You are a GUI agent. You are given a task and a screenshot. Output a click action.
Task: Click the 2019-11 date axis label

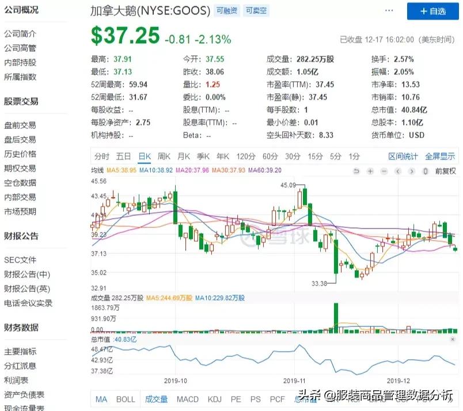tap(294, 381)
